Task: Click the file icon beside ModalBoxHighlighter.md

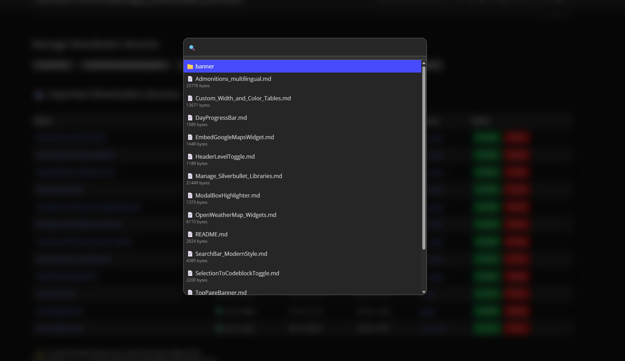Action: [190, 196]
